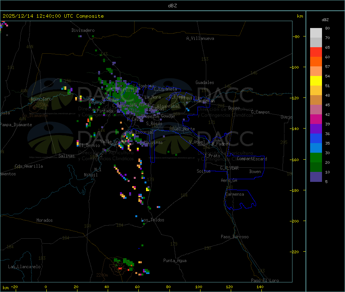Screen dimensions: 345x292
Task: Click the J_Prats map label
Action: pos(212,156)
